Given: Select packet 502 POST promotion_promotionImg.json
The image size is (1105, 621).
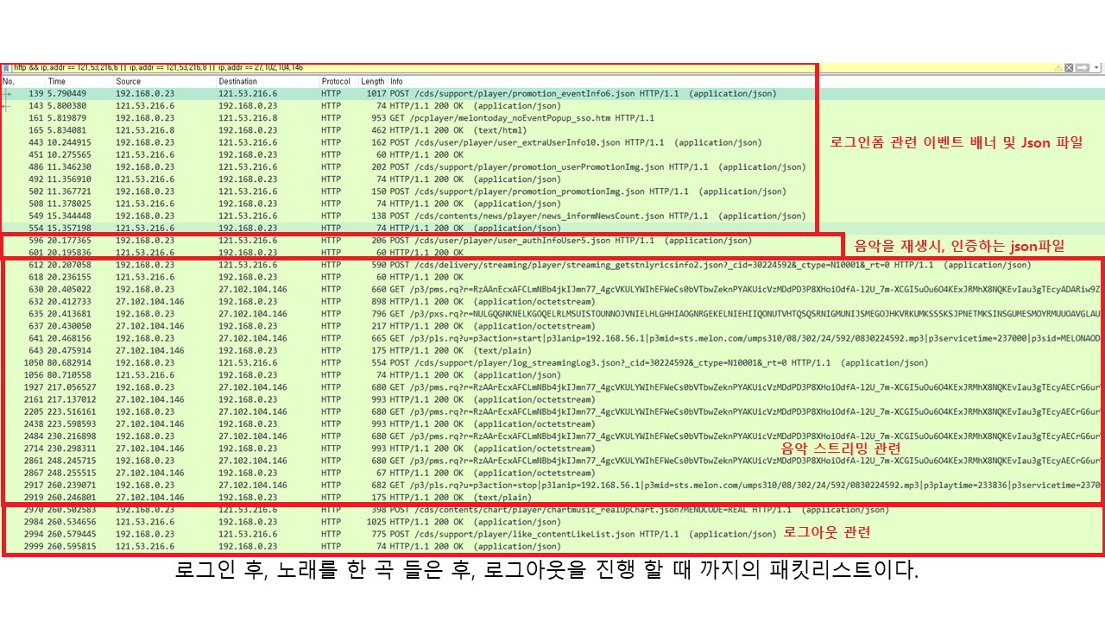Looking at the screenshot, I should [552, 191].
